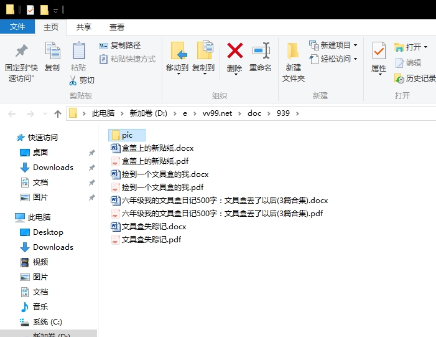Click the Back navigation arrow

click(x=12, y=113)
